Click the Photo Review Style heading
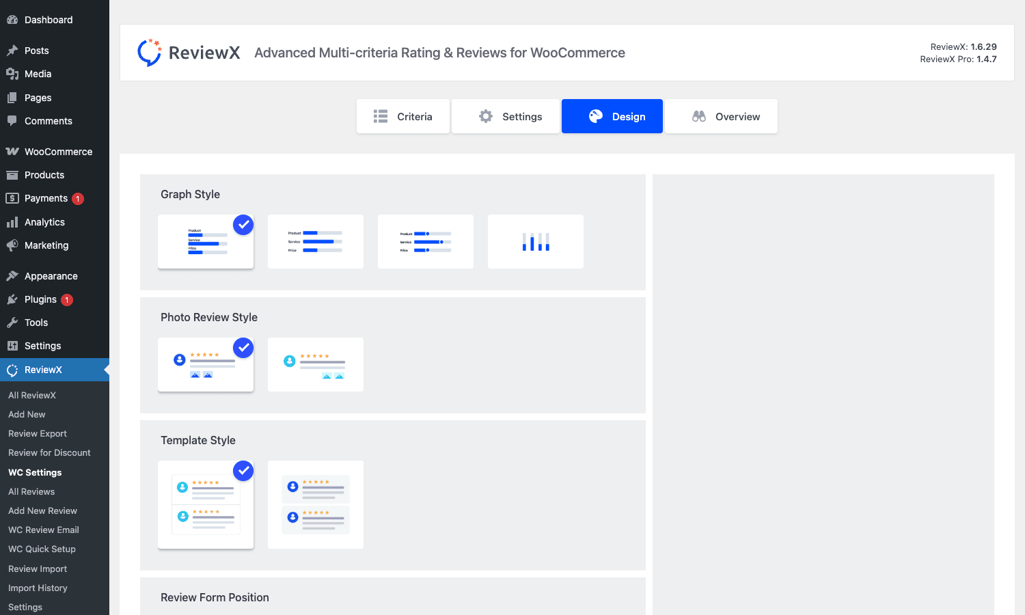The image size is (1025, 615). pos(209,317)
